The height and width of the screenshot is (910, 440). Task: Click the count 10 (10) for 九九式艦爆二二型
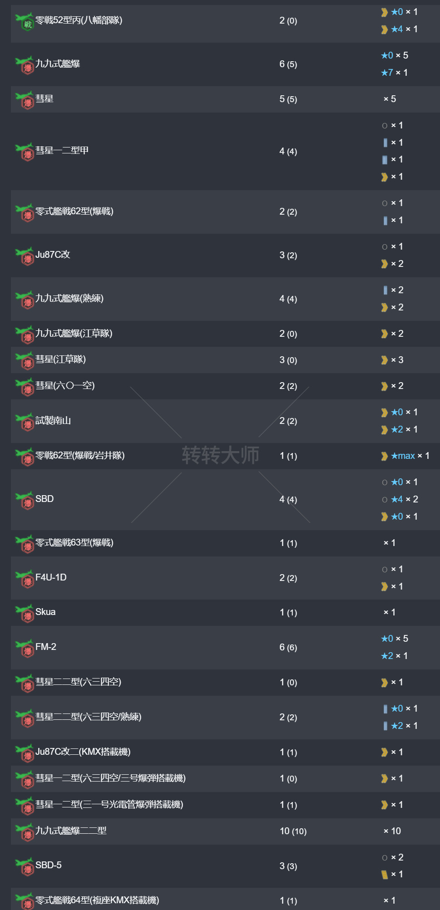tap(293, 831)
